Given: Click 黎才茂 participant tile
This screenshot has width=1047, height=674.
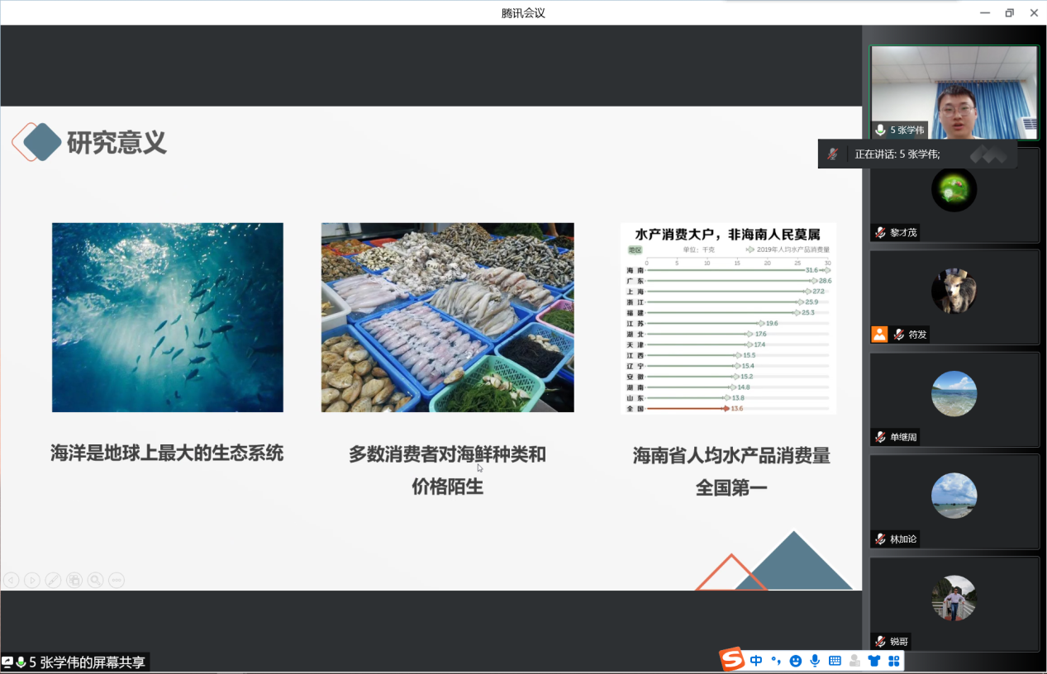Looking at the screenshot, I should click(954, 195).
